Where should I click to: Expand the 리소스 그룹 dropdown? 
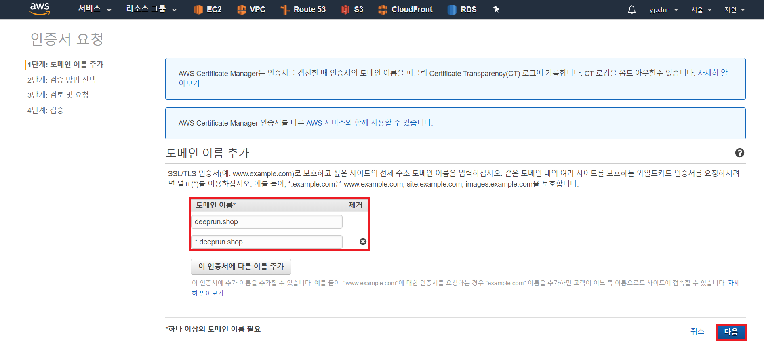(152, 9)
